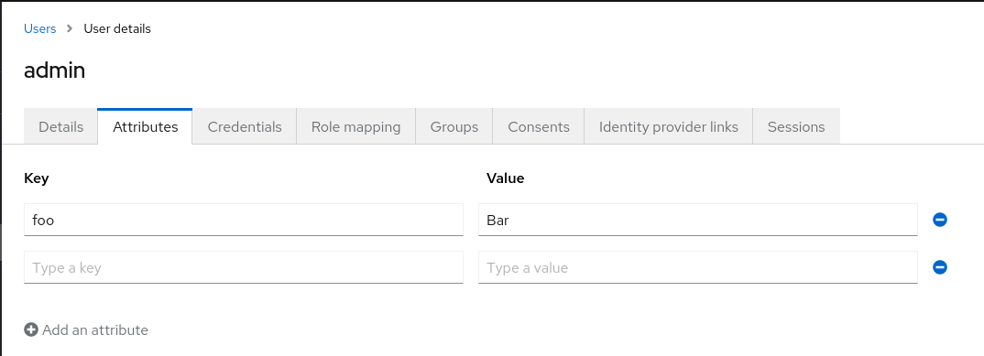Screen dimensions: 984x356
Task: Click the empty Type a value field
Action: tap(698, 267)
